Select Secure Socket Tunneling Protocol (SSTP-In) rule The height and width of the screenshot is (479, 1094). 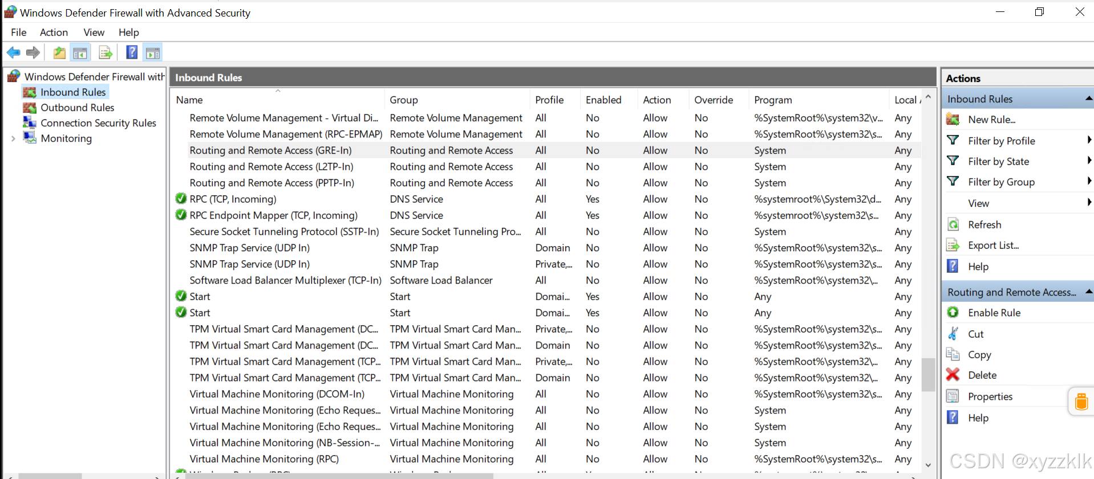(545, 232)
